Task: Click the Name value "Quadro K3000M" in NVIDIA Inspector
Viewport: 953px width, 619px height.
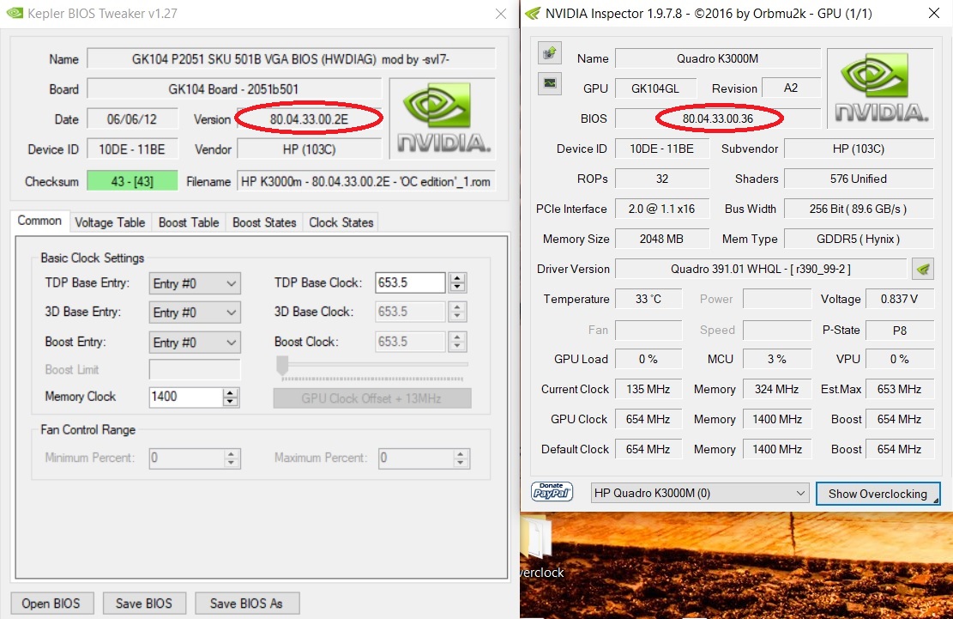Action: pyautogui.click(x=718, y=58)
